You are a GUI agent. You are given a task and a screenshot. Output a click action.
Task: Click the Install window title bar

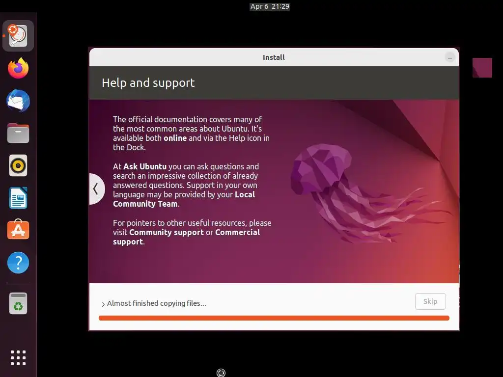(274, 57)
